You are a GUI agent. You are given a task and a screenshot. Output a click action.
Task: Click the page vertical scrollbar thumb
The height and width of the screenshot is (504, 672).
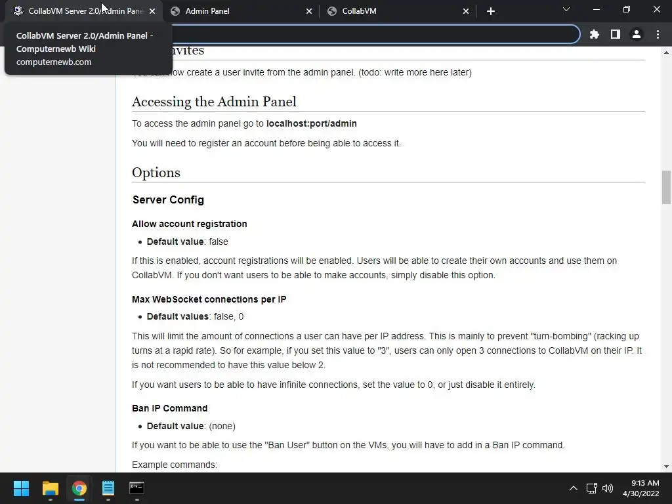666,187
